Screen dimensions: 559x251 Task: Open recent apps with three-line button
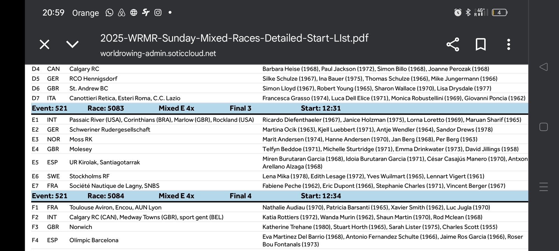click(x=543, y=187)
